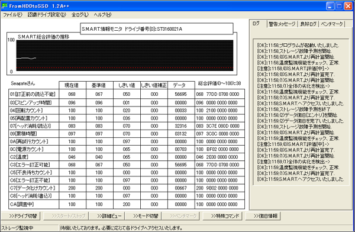Select the 05[再配置カウント] row
Image resolution: width=355 pixels, height=232 pixels.
[127, 118]
